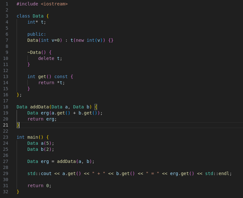This screenshot has height=198, width=243.
Task: Click 'erg;' in the return on line 20
Action: pyautogui.click(x=51, y=119)
